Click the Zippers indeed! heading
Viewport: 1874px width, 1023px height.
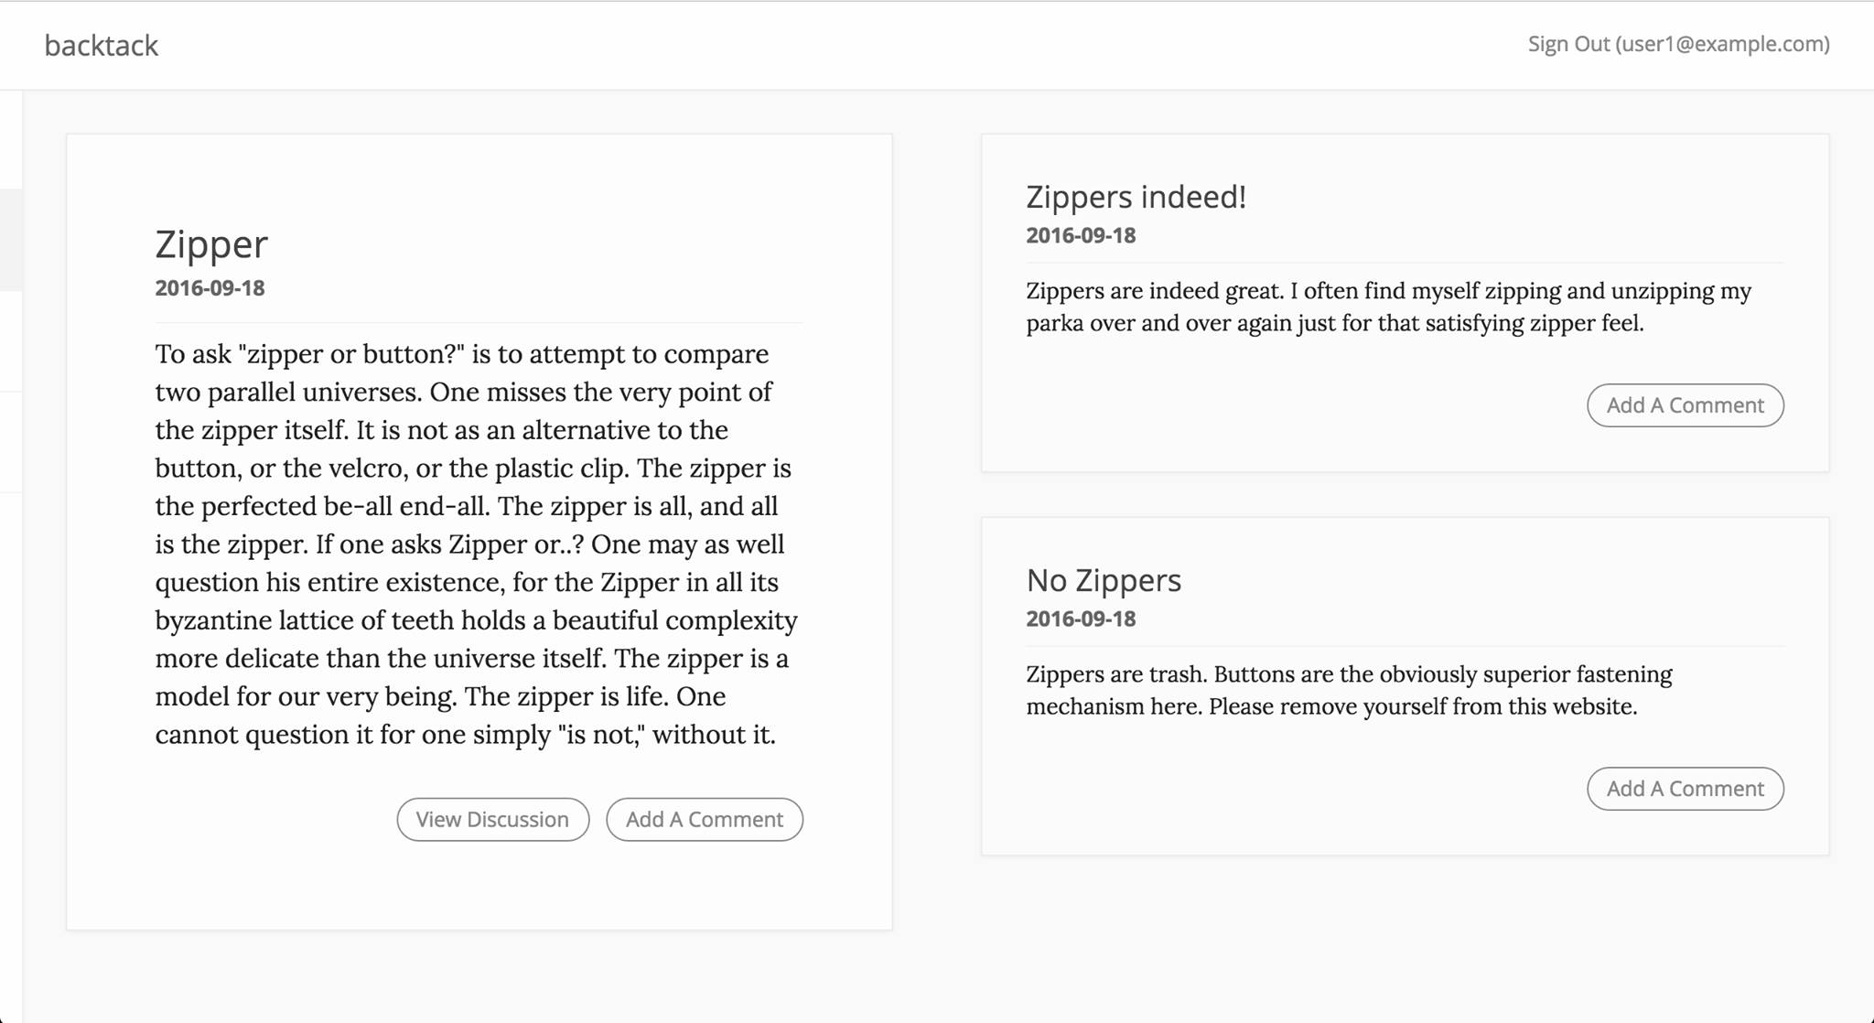[x=1136, y=197]
